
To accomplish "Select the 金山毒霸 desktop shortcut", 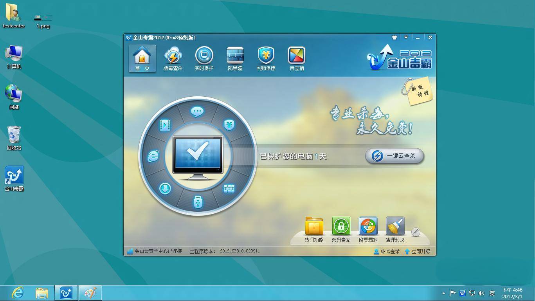I will coord(14,178).
